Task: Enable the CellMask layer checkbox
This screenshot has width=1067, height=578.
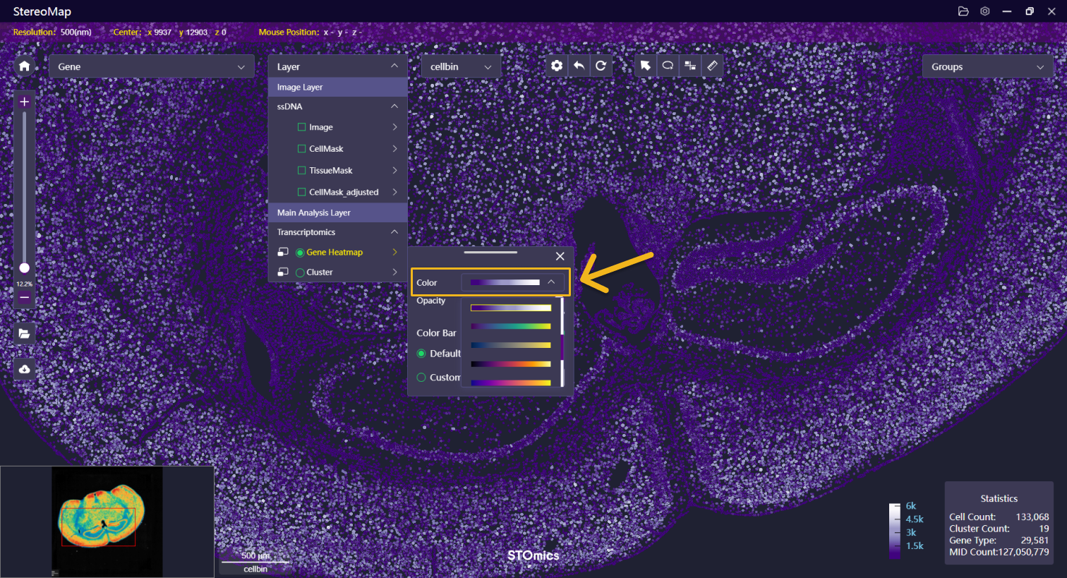Action: (x=302, y=149)
